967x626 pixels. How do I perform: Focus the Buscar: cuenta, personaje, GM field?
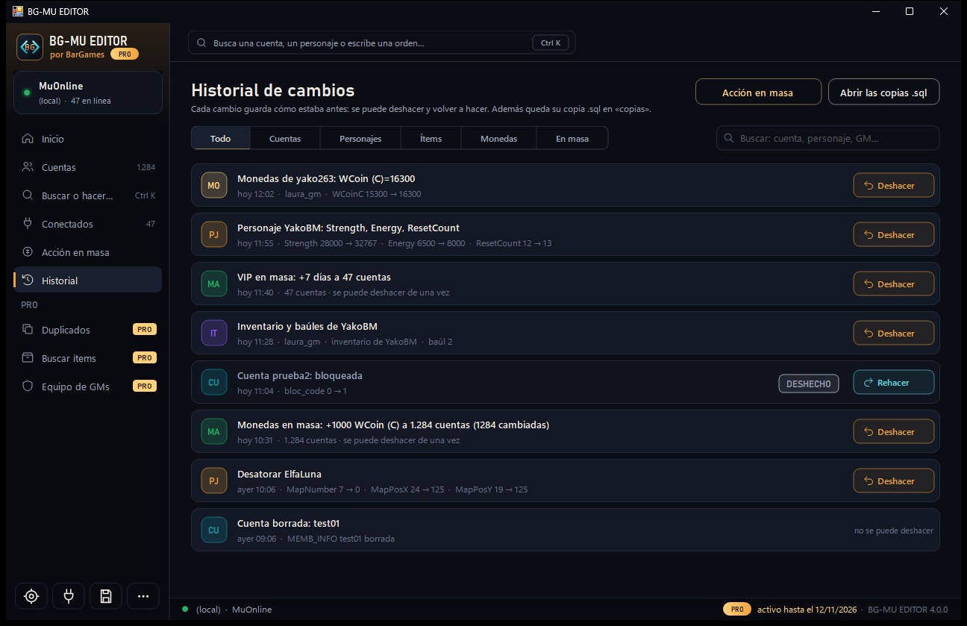[827, 138]
